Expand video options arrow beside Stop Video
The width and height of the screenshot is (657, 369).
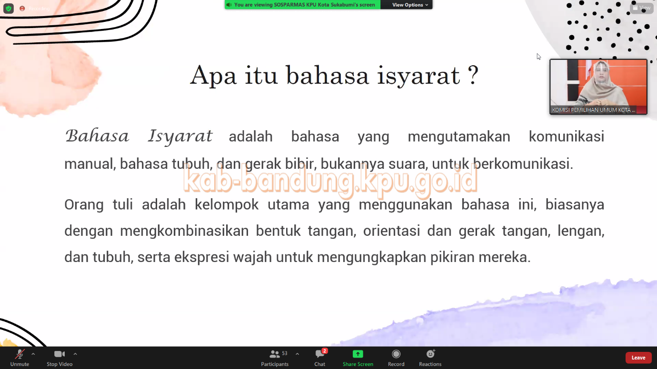point(75,354)
